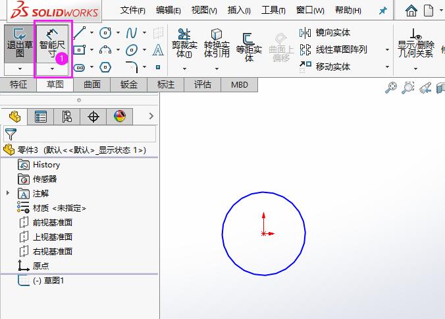
Task: Open the PropertyManager tab
Action: 41,117
